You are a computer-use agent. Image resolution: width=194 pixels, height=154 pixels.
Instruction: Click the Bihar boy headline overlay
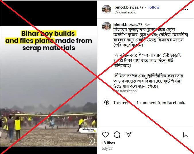(x=49, y=41)
